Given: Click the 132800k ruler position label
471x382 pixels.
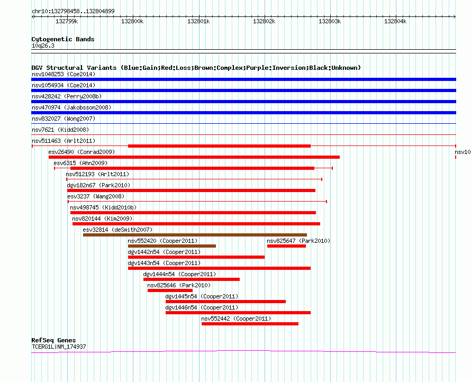Looking at the screenshot, I should 132,21.
